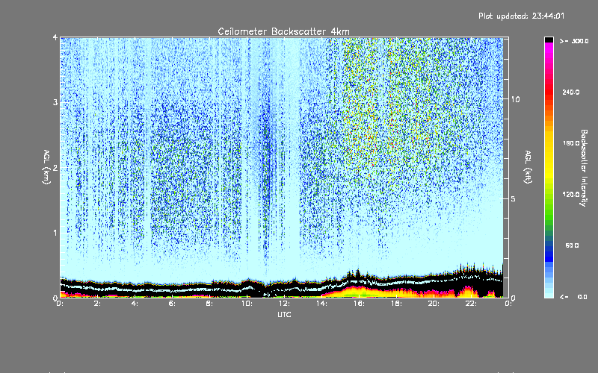Pick the black cap of the colorbar
This screenshot has width=598, height=373.
(x=549, y=40)
